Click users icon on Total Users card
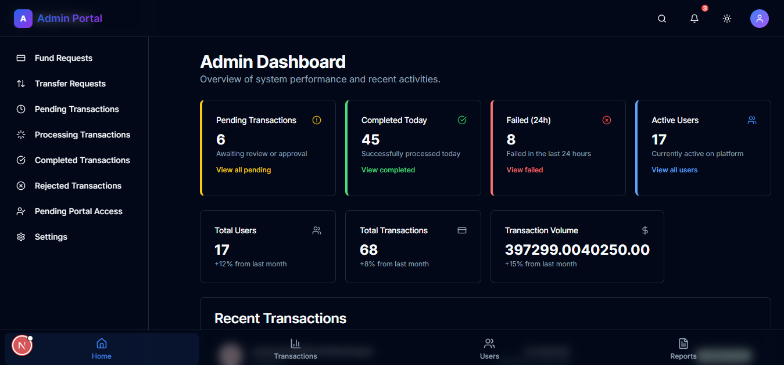 (317, 230)
